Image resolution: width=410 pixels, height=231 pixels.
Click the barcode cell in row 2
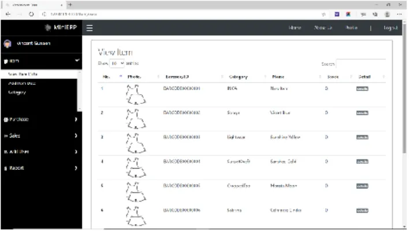(182, 113)
